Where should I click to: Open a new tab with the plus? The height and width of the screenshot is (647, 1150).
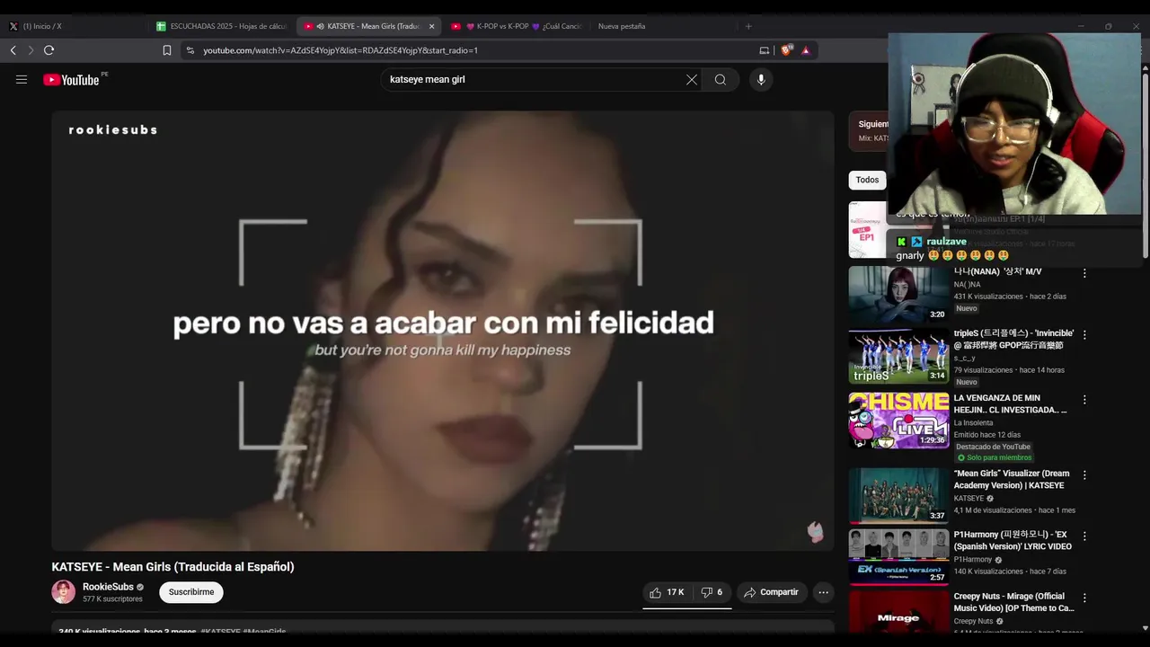click(748, 26)
